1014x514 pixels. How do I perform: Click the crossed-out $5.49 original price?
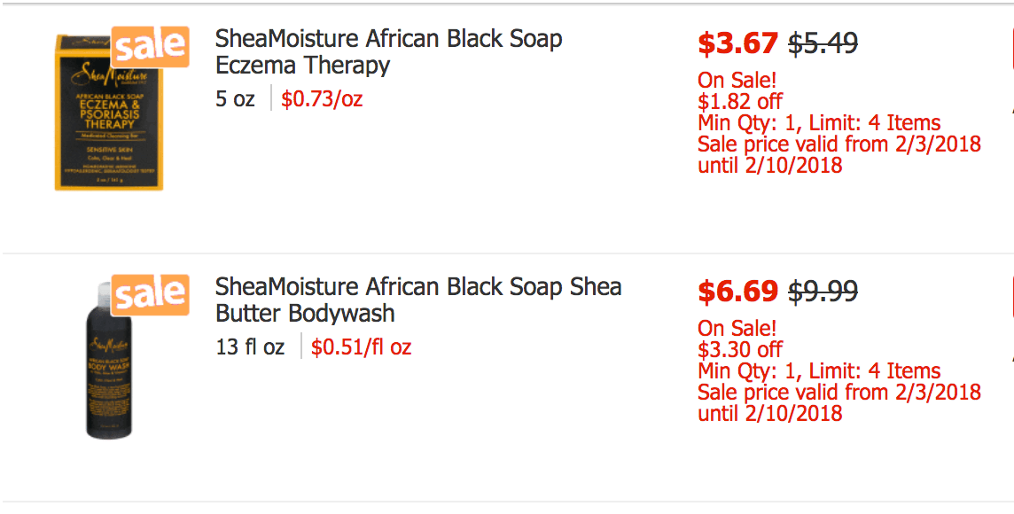pyautogui.click(x=823, y=43)
